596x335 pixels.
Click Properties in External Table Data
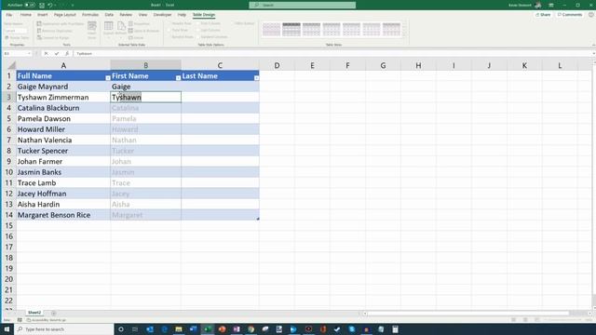tap(139, 24)
